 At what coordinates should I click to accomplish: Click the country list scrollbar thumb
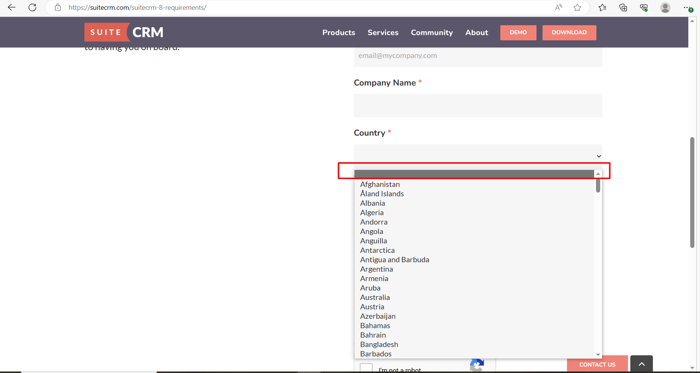point(598,186)
